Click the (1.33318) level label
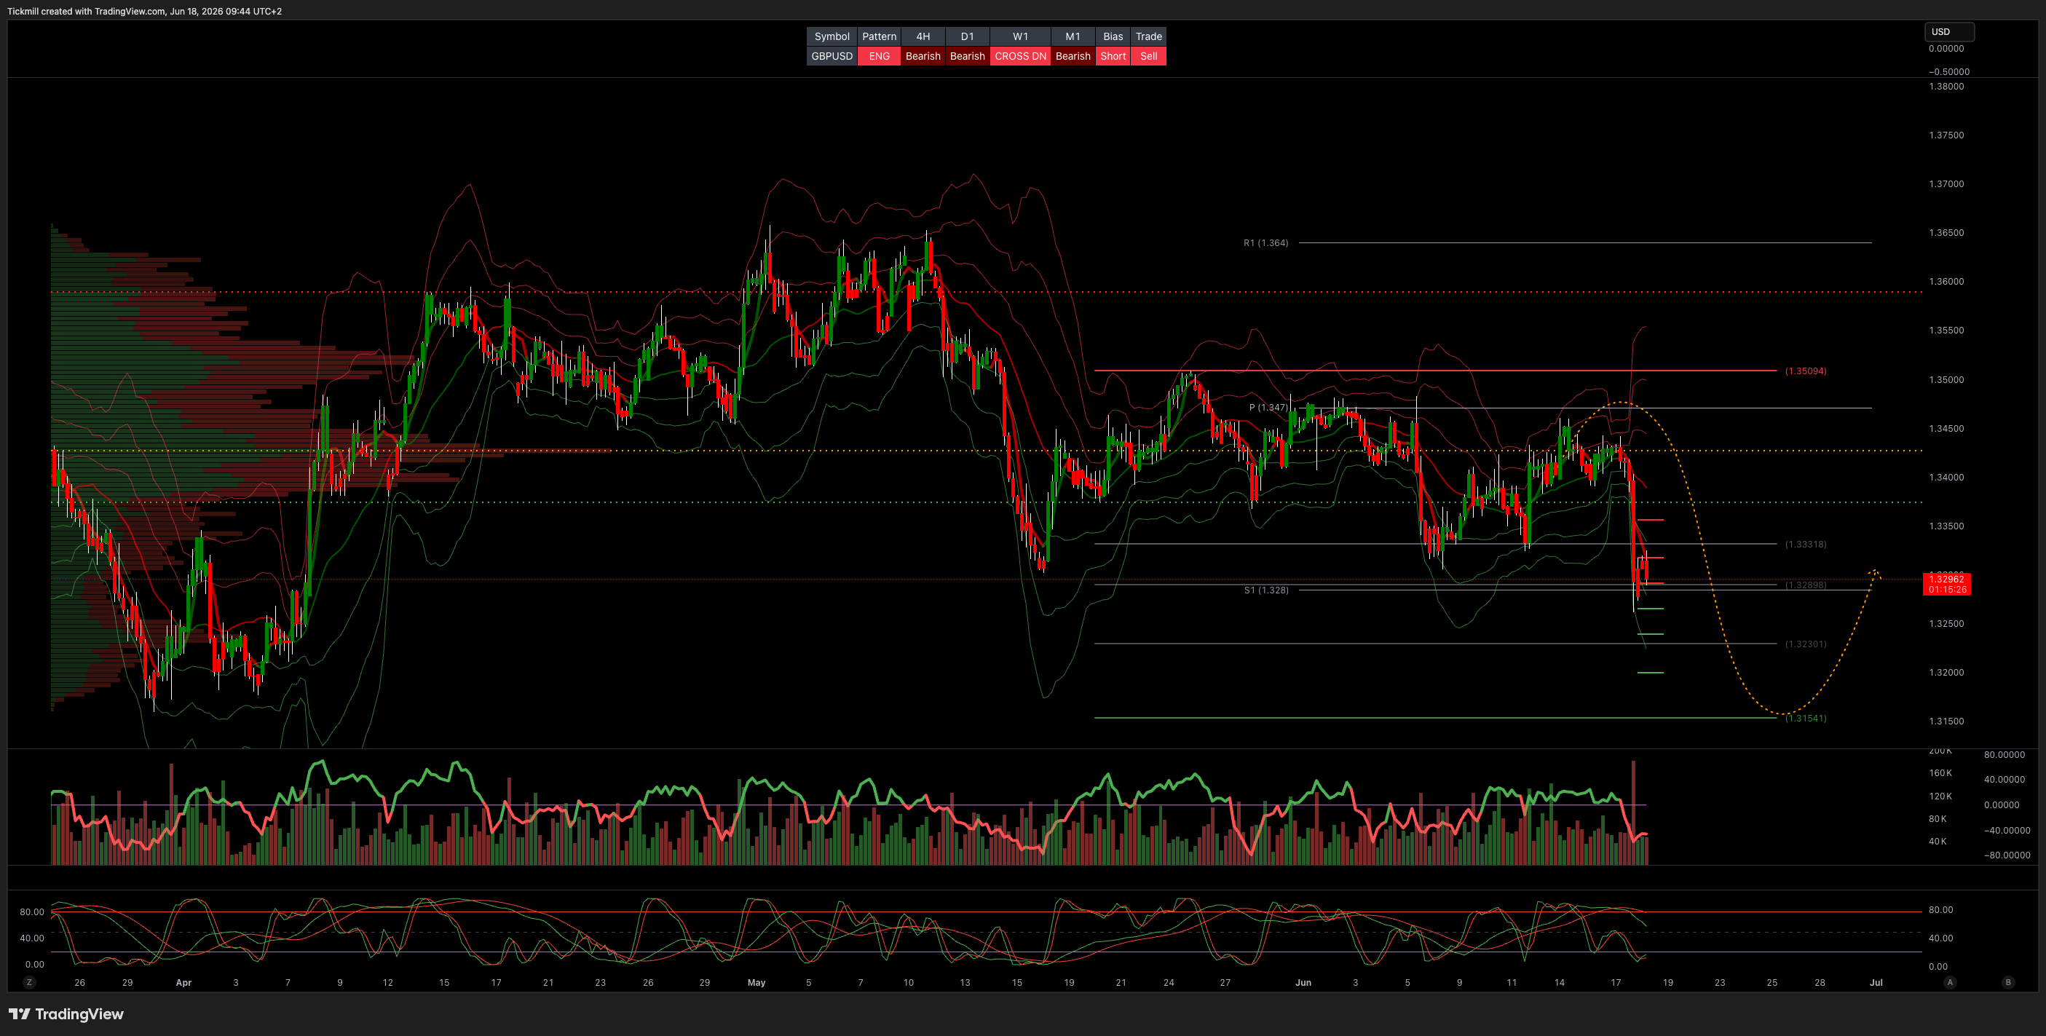 pyautogui.click(x=1805, y=545)
